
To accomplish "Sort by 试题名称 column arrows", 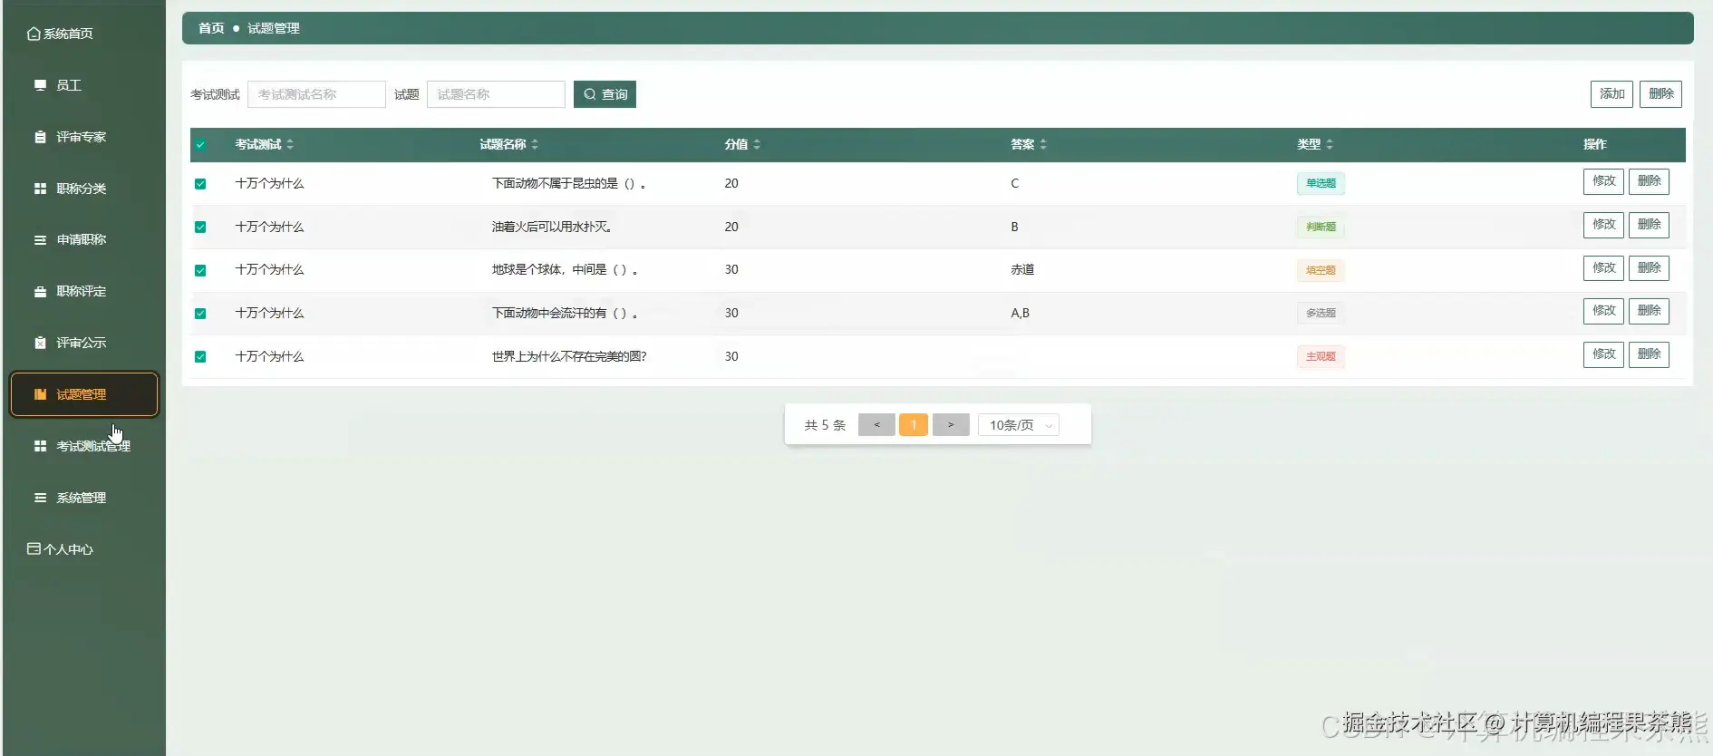I will (x=535, y=144).
